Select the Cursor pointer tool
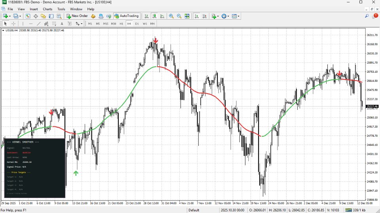Screen dimensions: 380x213 5,24
